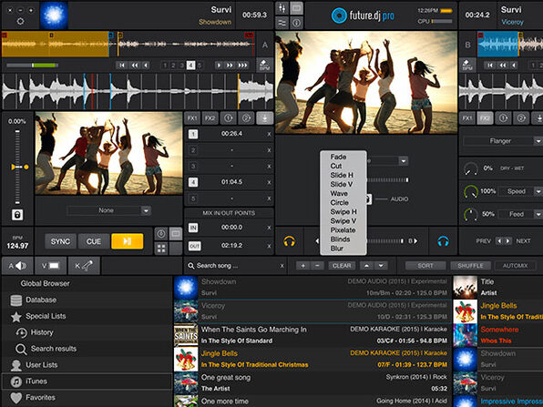This screenshot has height=407, width=543.
Task: Toggle FX1 on deck A
Action: point(192,118)
